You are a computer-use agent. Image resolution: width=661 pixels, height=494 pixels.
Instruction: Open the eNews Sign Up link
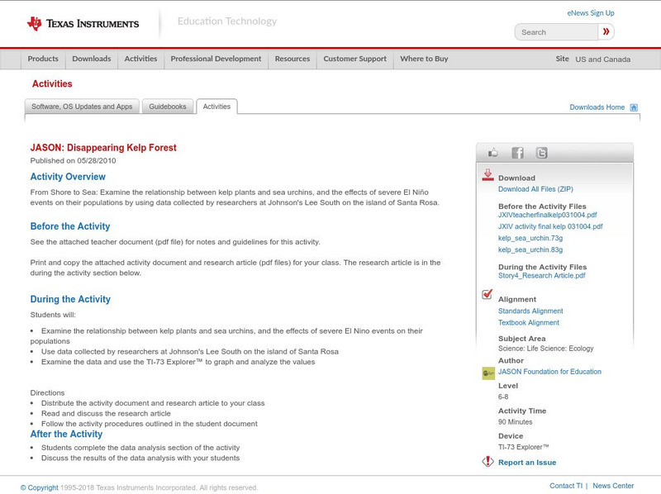pyautogui.click(x=591, y=13)
